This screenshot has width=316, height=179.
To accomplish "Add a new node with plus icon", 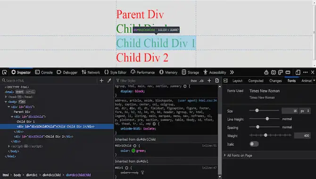I will [101, 81].
